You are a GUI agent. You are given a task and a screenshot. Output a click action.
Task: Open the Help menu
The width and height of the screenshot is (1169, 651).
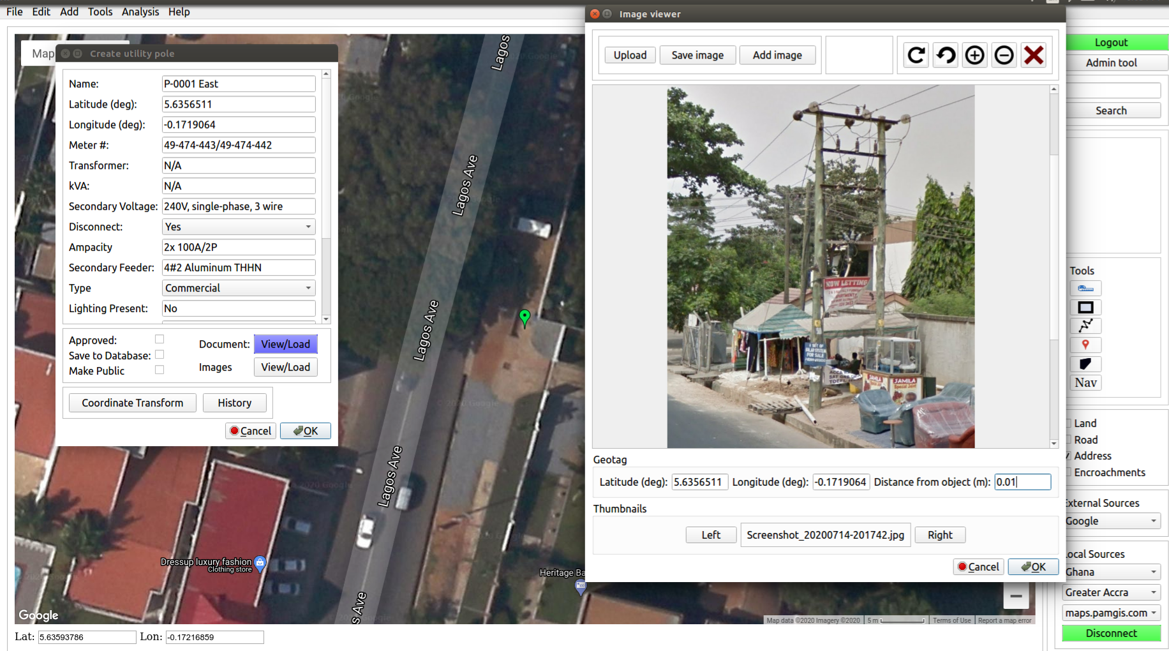click(179, 11)
